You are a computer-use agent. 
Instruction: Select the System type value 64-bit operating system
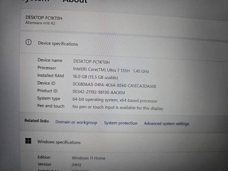(115, 100)
